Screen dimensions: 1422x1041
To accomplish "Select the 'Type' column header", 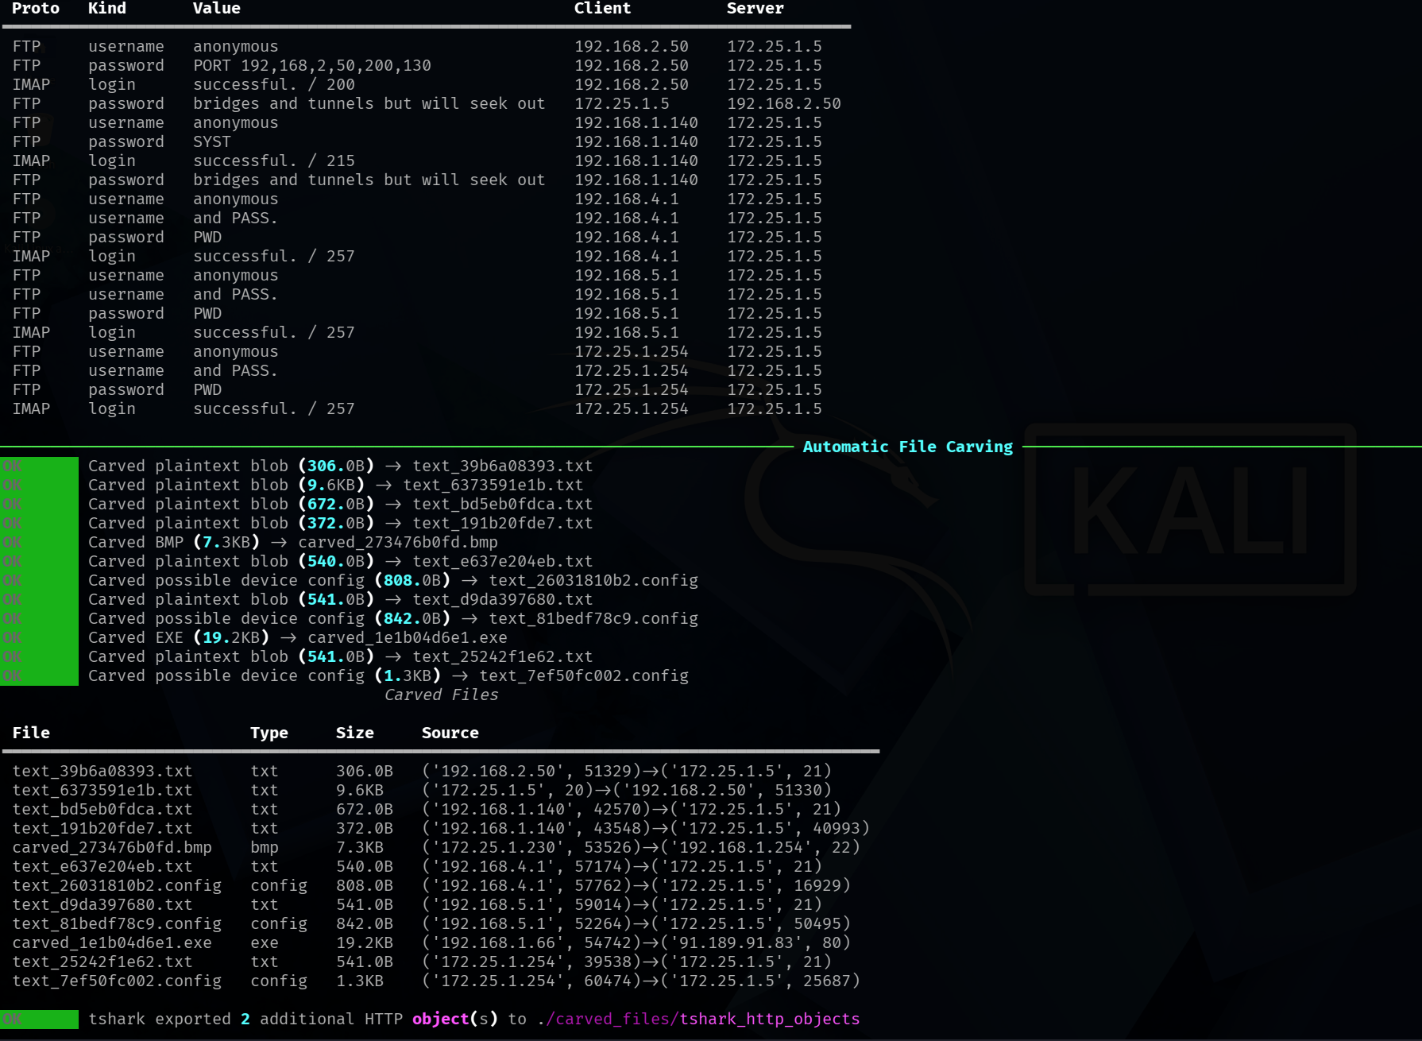I will pyautogui.click(x=269, y=733).
